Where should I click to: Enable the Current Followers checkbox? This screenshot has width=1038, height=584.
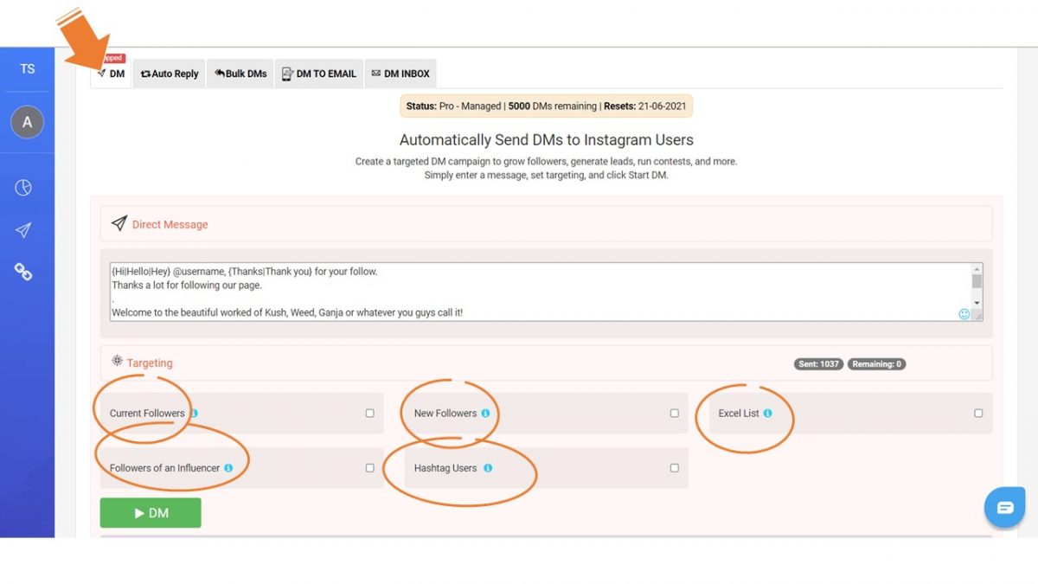369,414
